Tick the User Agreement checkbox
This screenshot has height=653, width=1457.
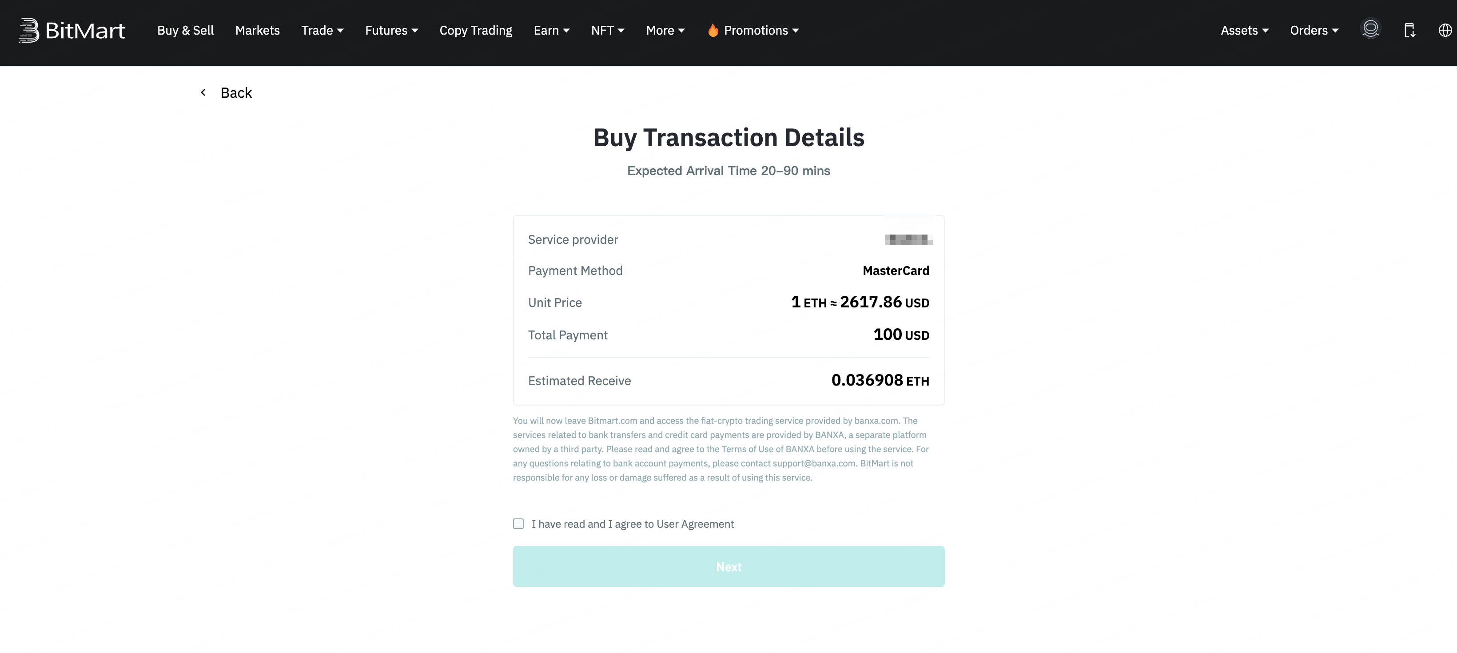pos(518,523)
